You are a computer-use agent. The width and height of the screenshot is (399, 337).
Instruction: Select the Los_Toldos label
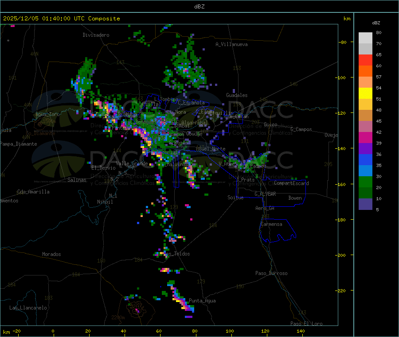tap(176, 254)
